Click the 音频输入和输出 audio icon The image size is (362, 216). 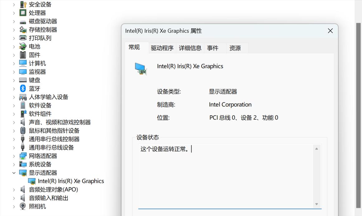[x=23, y=198]
